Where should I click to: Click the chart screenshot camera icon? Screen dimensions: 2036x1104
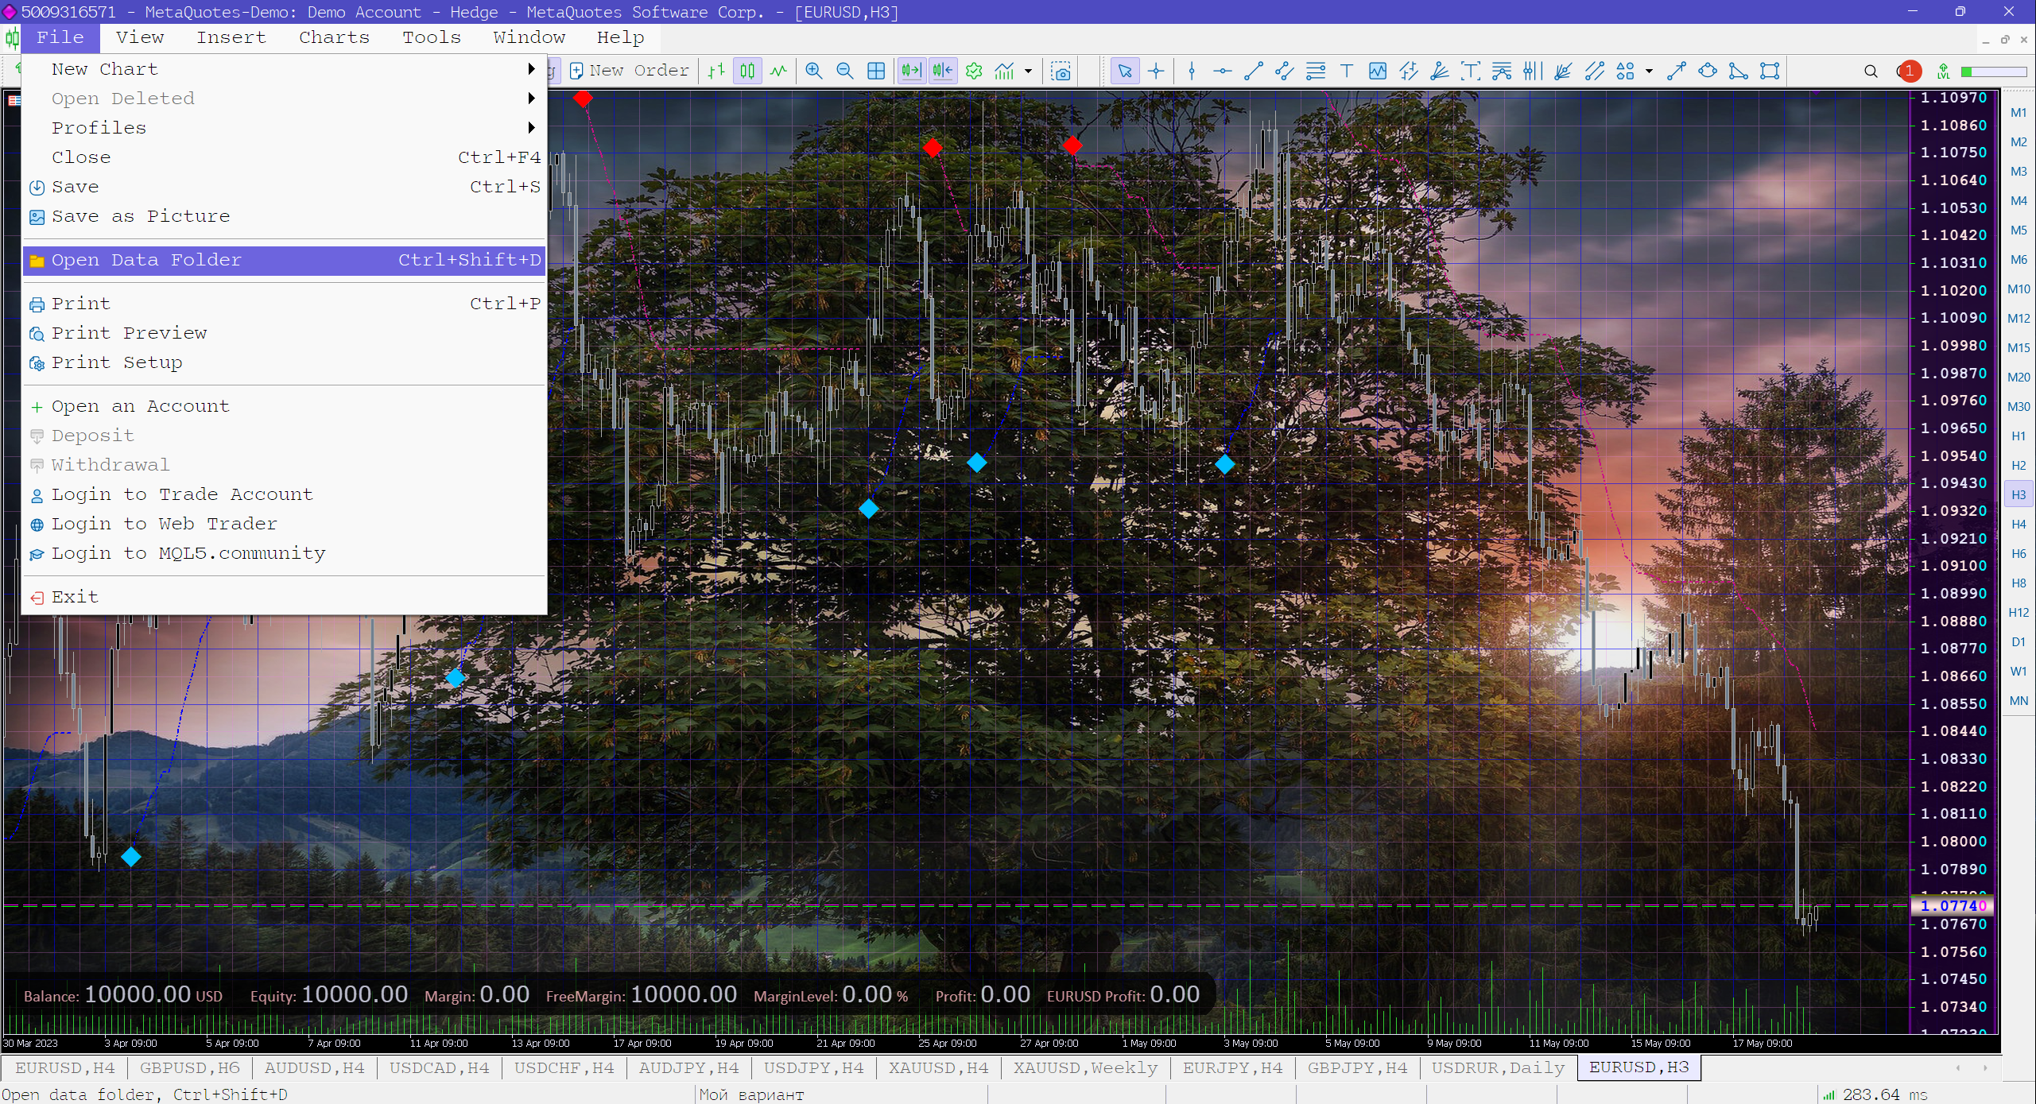click(1061, 71)
